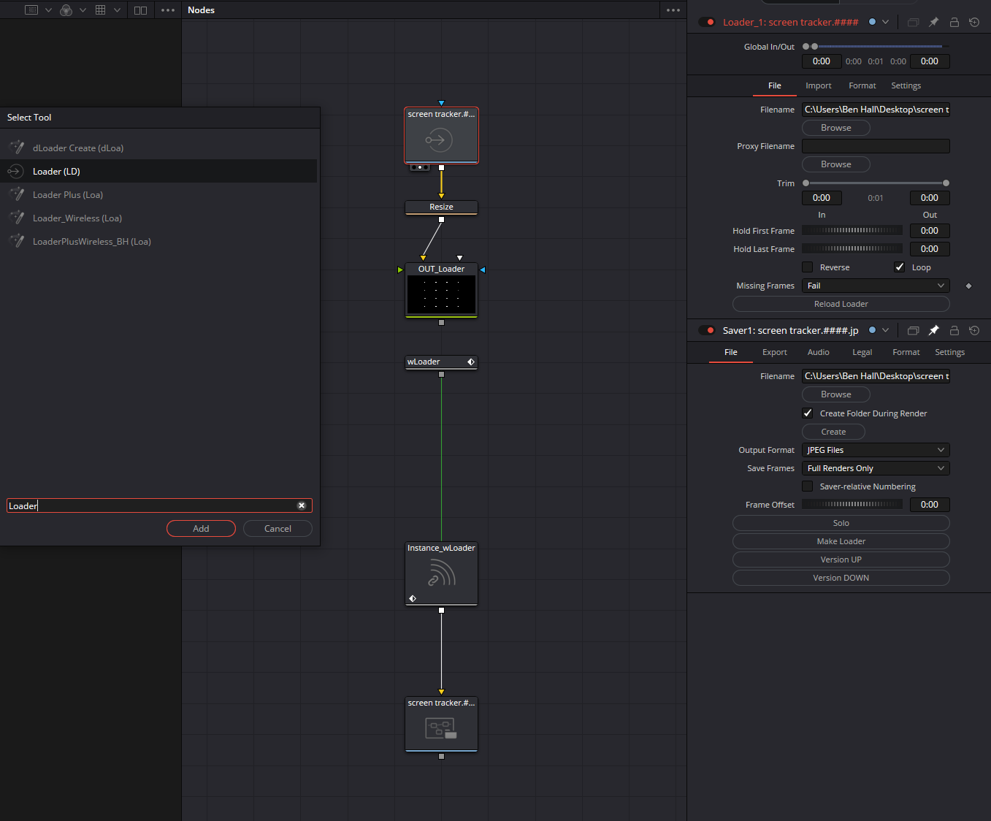
Task: Open the viewer options three-dot menu
Action: (x=168, y=10)
